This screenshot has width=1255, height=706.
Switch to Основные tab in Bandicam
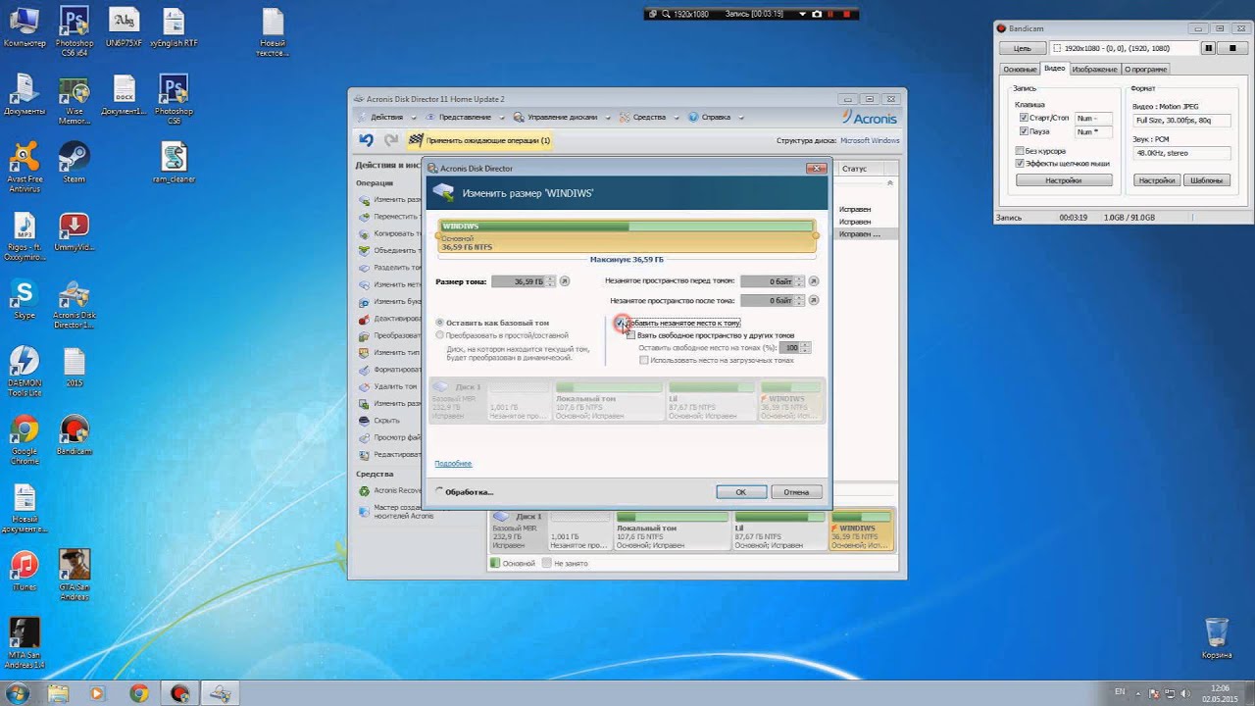[1019, 69]
